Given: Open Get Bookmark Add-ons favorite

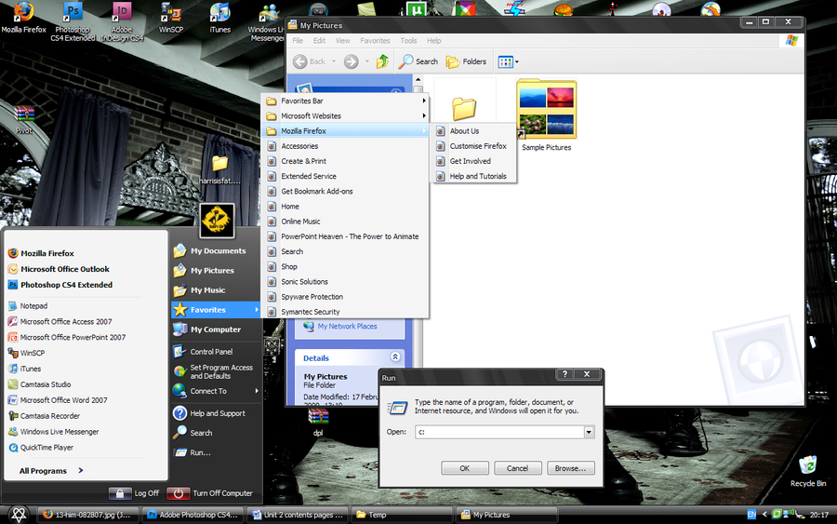Looking at the screenshot, I should (346, 191).
